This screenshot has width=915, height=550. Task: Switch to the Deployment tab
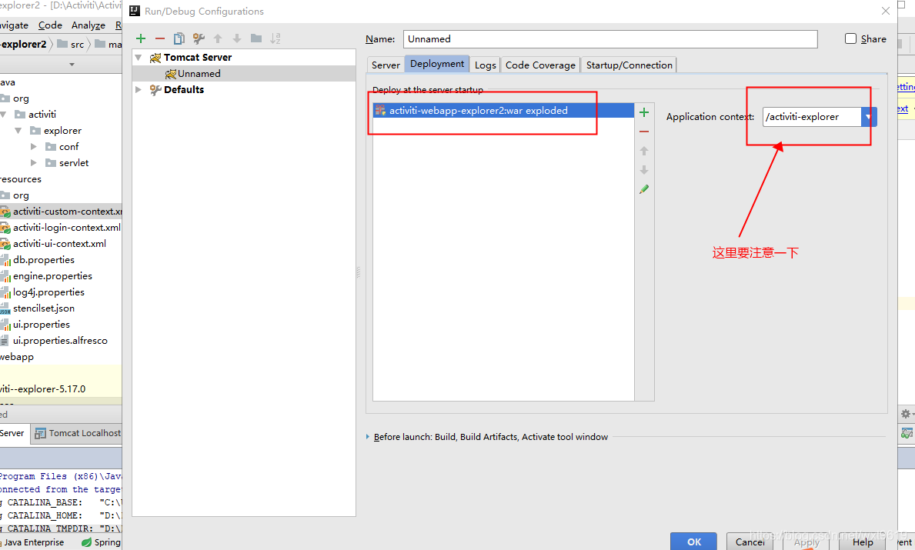pyautogui.click(x=437, y=64)
